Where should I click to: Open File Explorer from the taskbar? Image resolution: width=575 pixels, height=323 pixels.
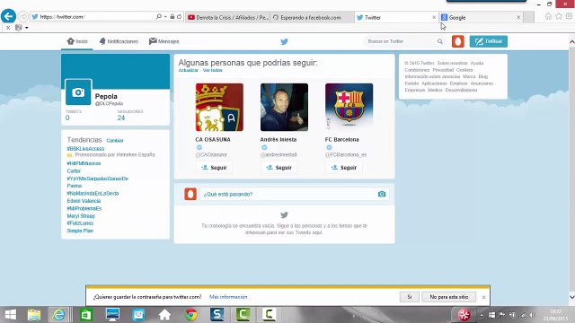[x=34, y=315]
